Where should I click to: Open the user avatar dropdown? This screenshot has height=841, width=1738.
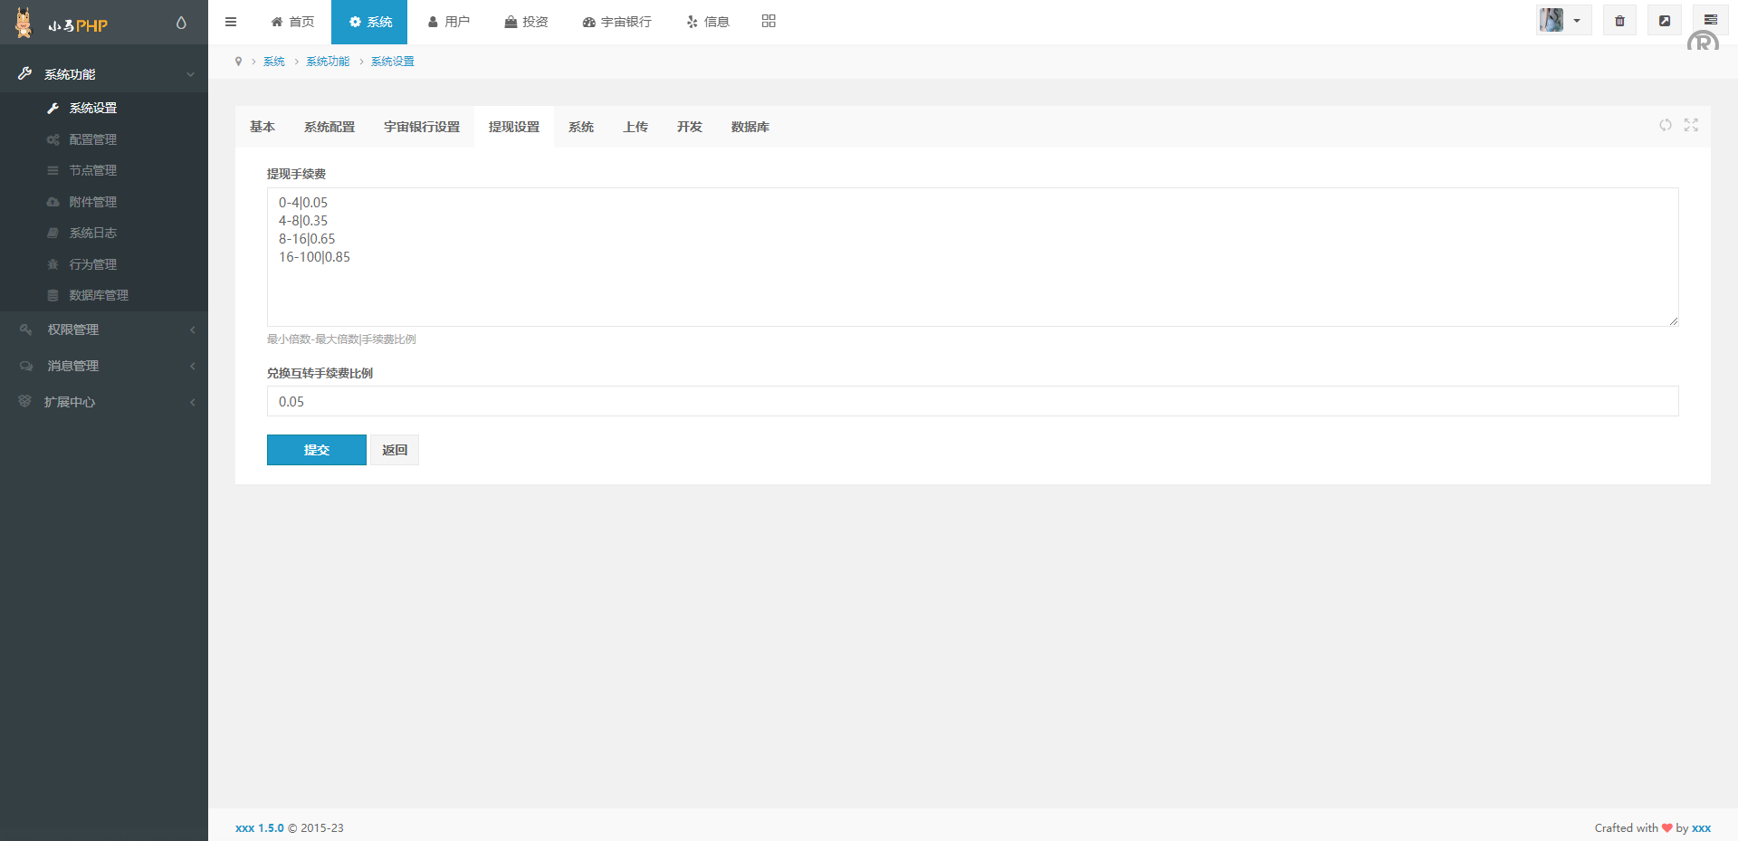(1562, 21)
